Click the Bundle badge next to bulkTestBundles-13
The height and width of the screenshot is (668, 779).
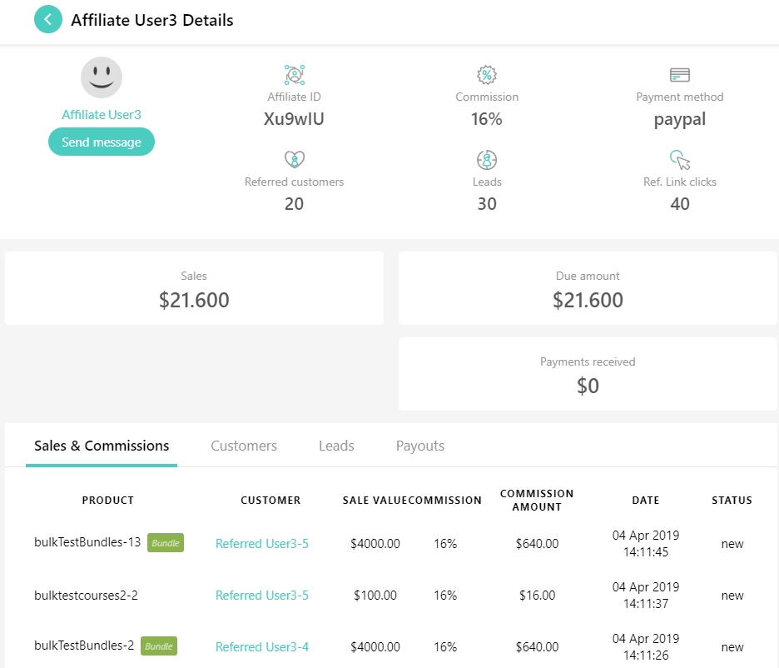[x=166, y=543]
